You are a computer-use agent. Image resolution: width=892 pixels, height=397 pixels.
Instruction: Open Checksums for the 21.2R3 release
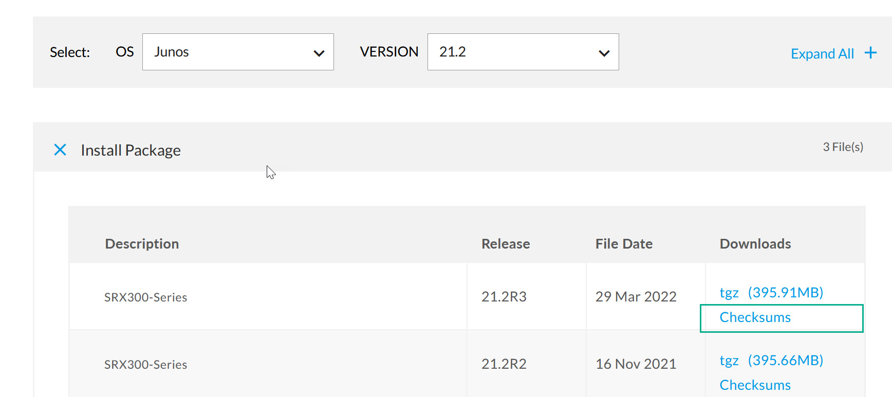(x=755, y=317)
